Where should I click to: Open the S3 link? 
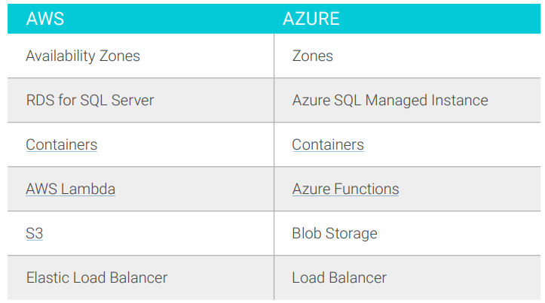coord(35,233)
